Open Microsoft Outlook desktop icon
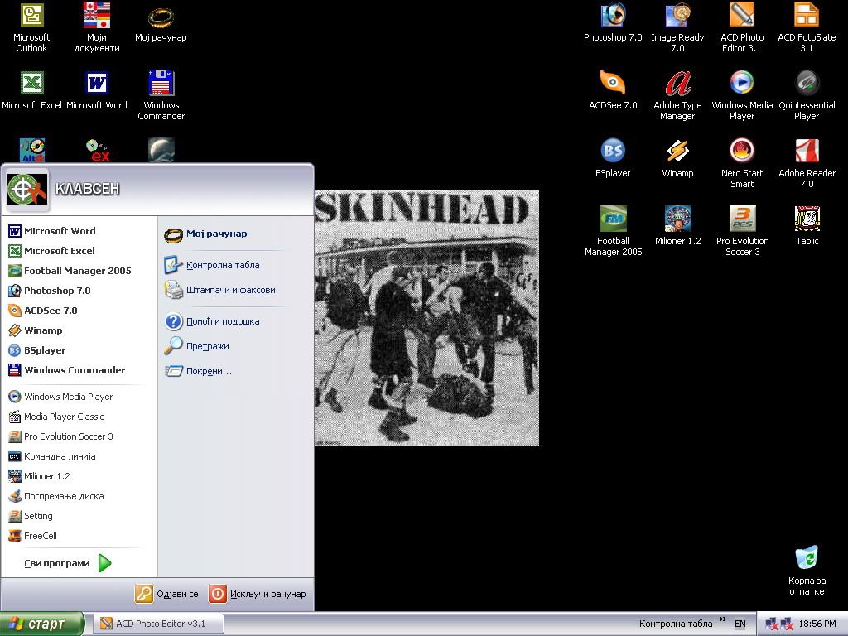The height and width of the screenshot is (636, 848). pos(31,27)
